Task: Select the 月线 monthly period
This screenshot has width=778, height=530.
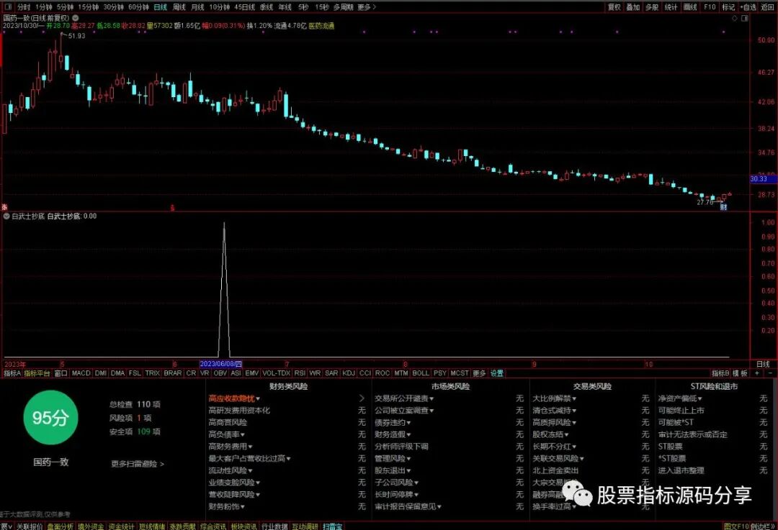Action: click(197, 7)
